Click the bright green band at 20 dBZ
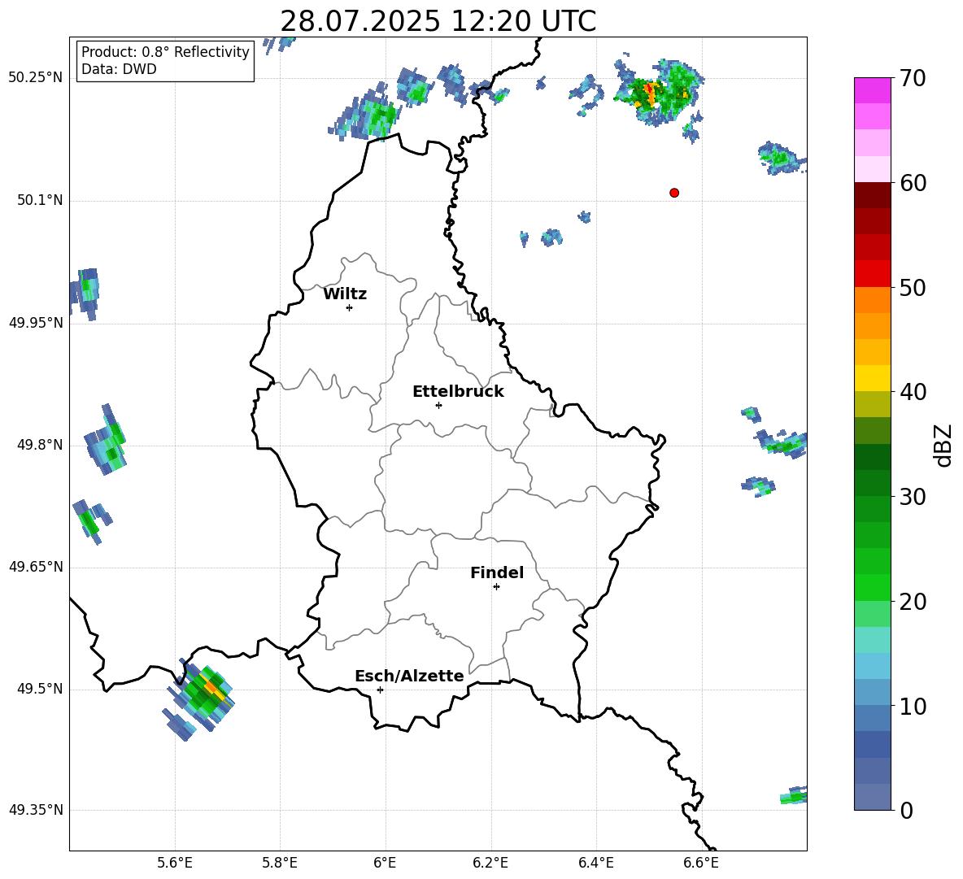The height and width of the screenshot is (879, 963). tap(873, 587)
